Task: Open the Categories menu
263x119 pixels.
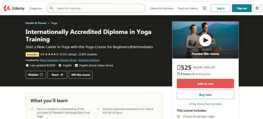Action: tap(36, 8)
